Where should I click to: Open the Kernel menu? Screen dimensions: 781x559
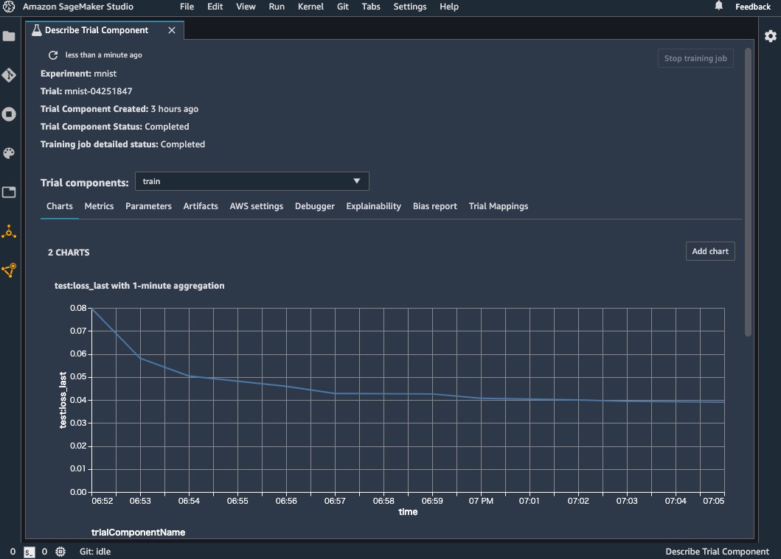[x=310, y=7]
